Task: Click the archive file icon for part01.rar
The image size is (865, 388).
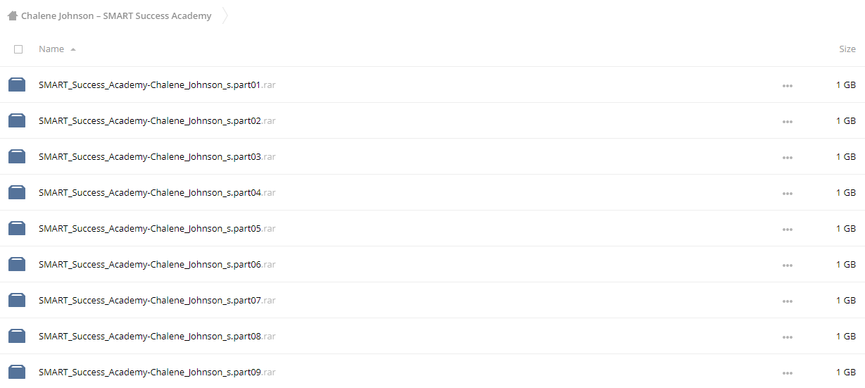Action: tap(17, 85)
